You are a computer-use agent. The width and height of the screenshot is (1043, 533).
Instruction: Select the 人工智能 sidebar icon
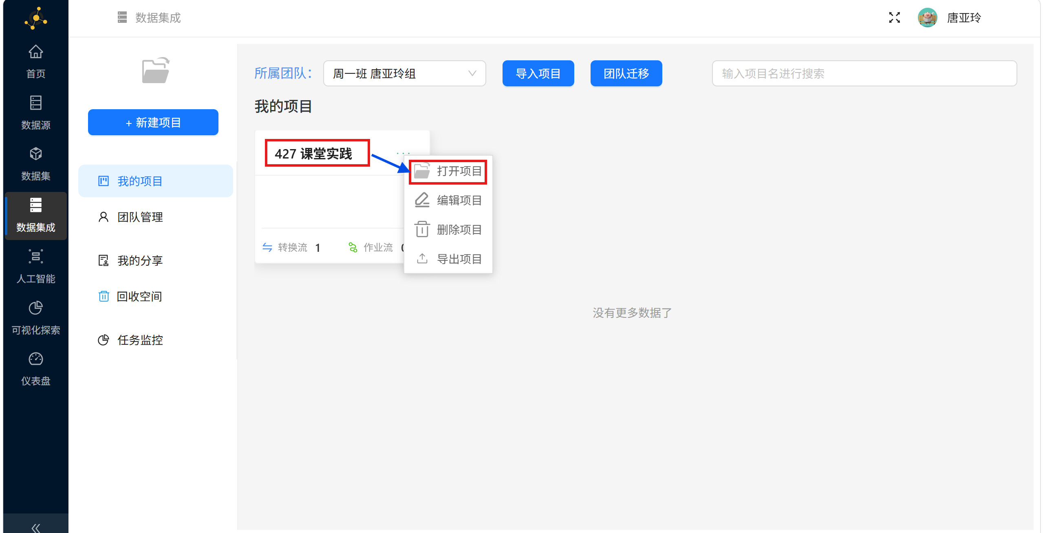coord(35,257)
